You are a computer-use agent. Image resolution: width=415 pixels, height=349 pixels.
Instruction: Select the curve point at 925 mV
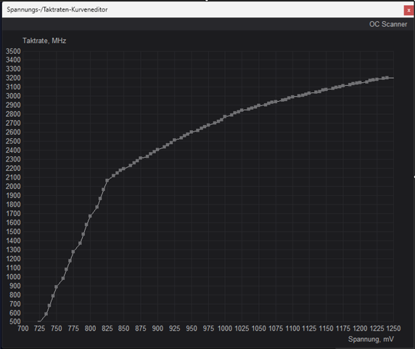pyautogui.click(x=174, y=140)
